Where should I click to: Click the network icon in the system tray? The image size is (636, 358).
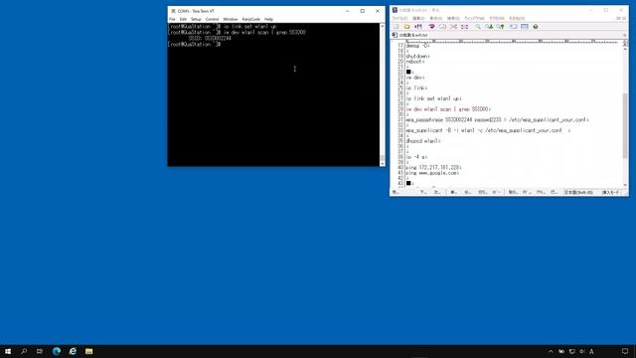[x=572, y=351]
